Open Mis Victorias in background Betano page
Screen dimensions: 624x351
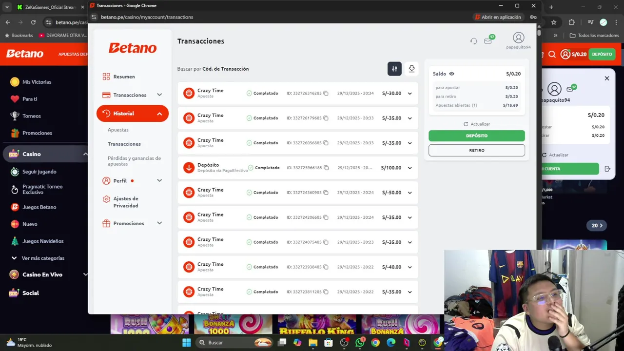point(37,82)
